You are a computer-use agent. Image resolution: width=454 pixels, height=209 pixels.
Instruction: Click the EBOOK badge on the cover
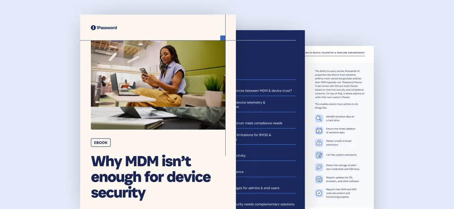point(101,143)
